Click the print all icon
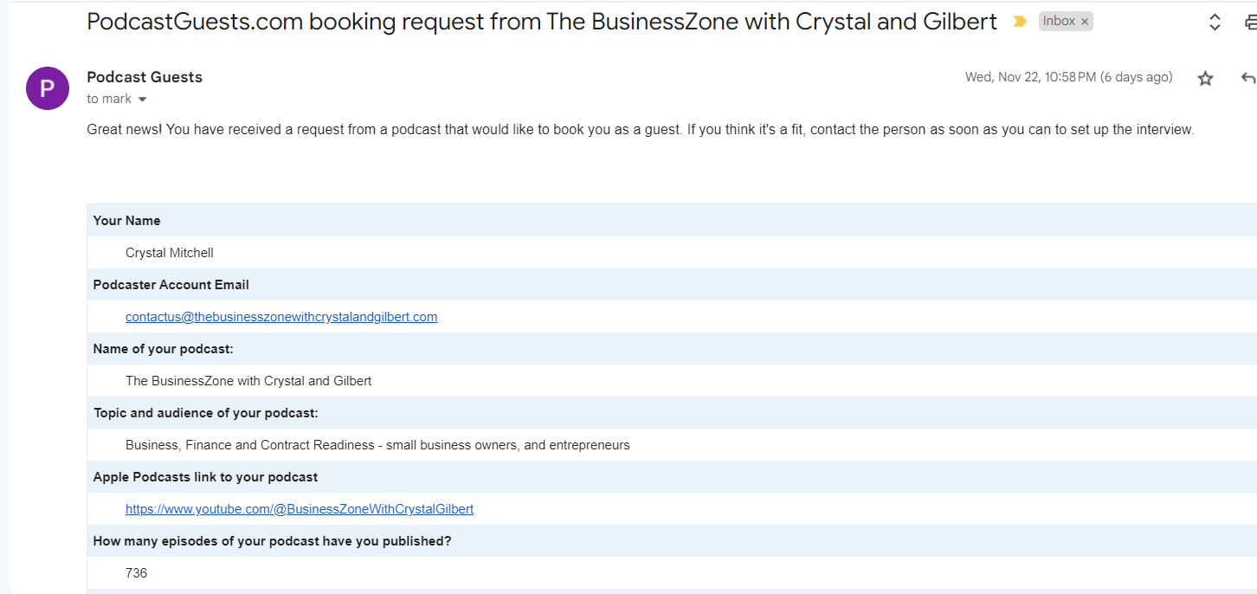 point(1251,23)
